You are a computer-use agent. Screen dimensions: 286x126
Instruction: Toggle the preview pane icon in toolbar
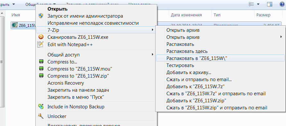270,4
